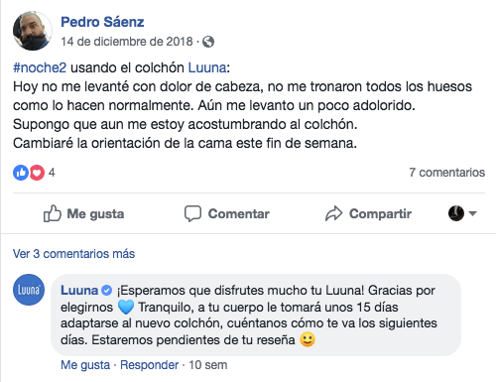
Task: Click the small profile avatar beside Compartir
Action: click(456, 213)
